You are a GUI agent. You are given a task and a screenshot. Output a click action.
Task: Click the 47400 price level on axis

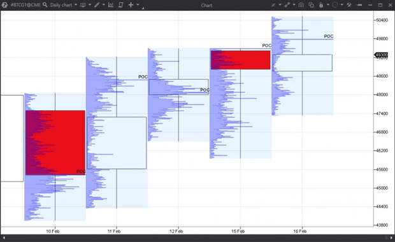(x=382, y=113)
